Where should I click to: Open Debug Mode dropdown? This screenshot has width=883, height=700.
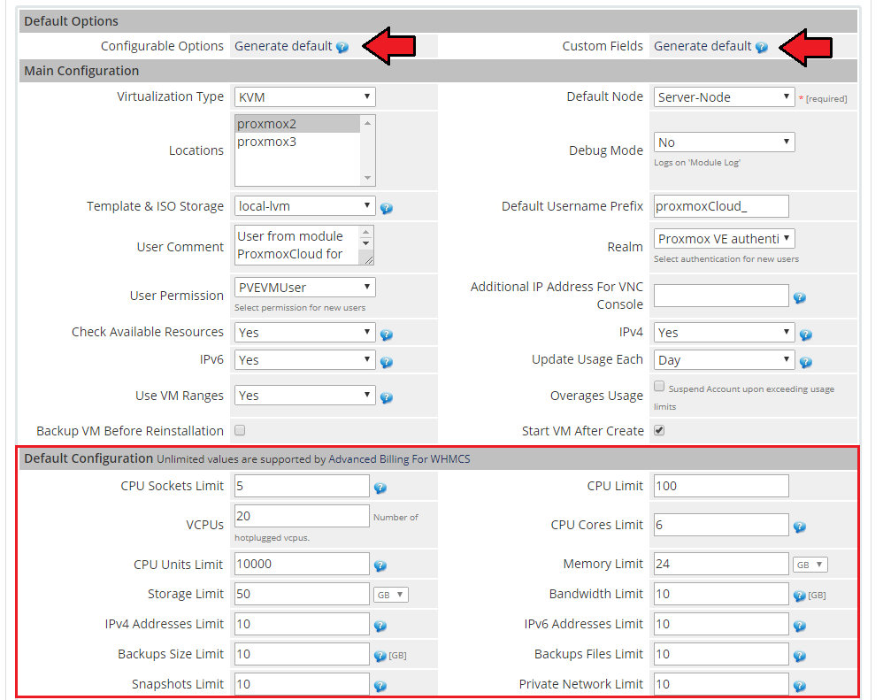pyautogui.click(x=725, y=142)
